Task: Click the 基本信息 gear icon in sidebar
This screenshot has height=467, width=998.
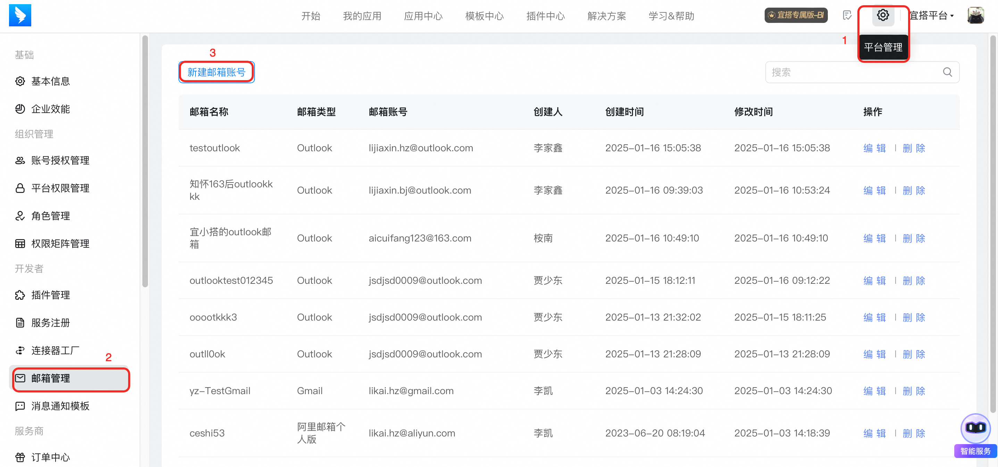Action: click(20, 81)
